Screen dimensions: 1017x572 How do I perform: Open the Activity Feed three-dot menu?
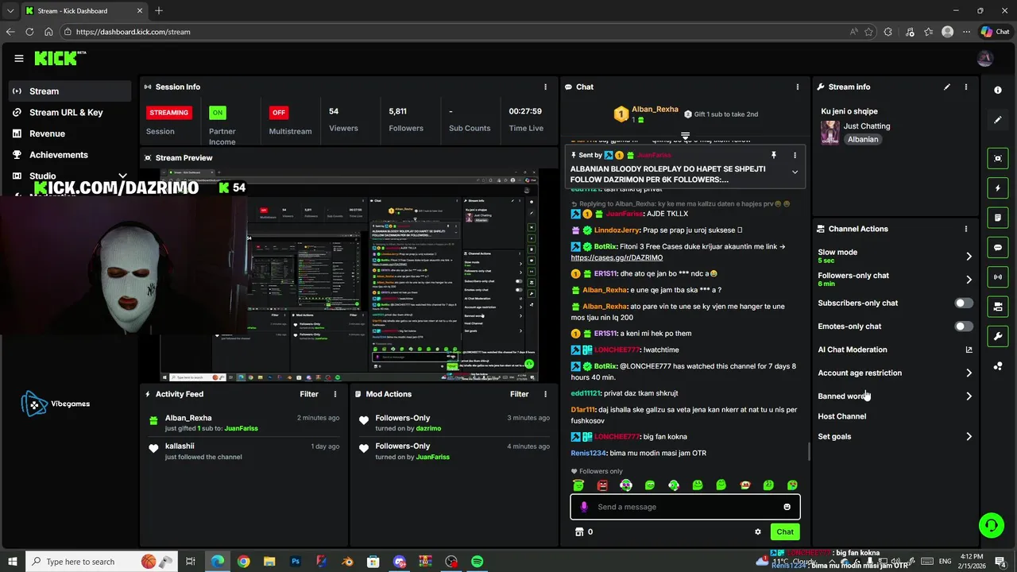pos(335,394)
